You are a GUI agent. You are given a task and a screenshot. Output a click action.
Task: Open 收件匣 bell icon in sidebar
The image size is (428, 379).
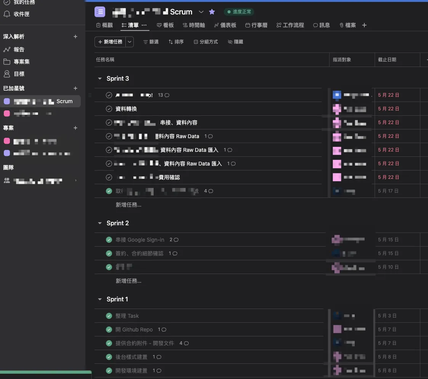[7, 14]
